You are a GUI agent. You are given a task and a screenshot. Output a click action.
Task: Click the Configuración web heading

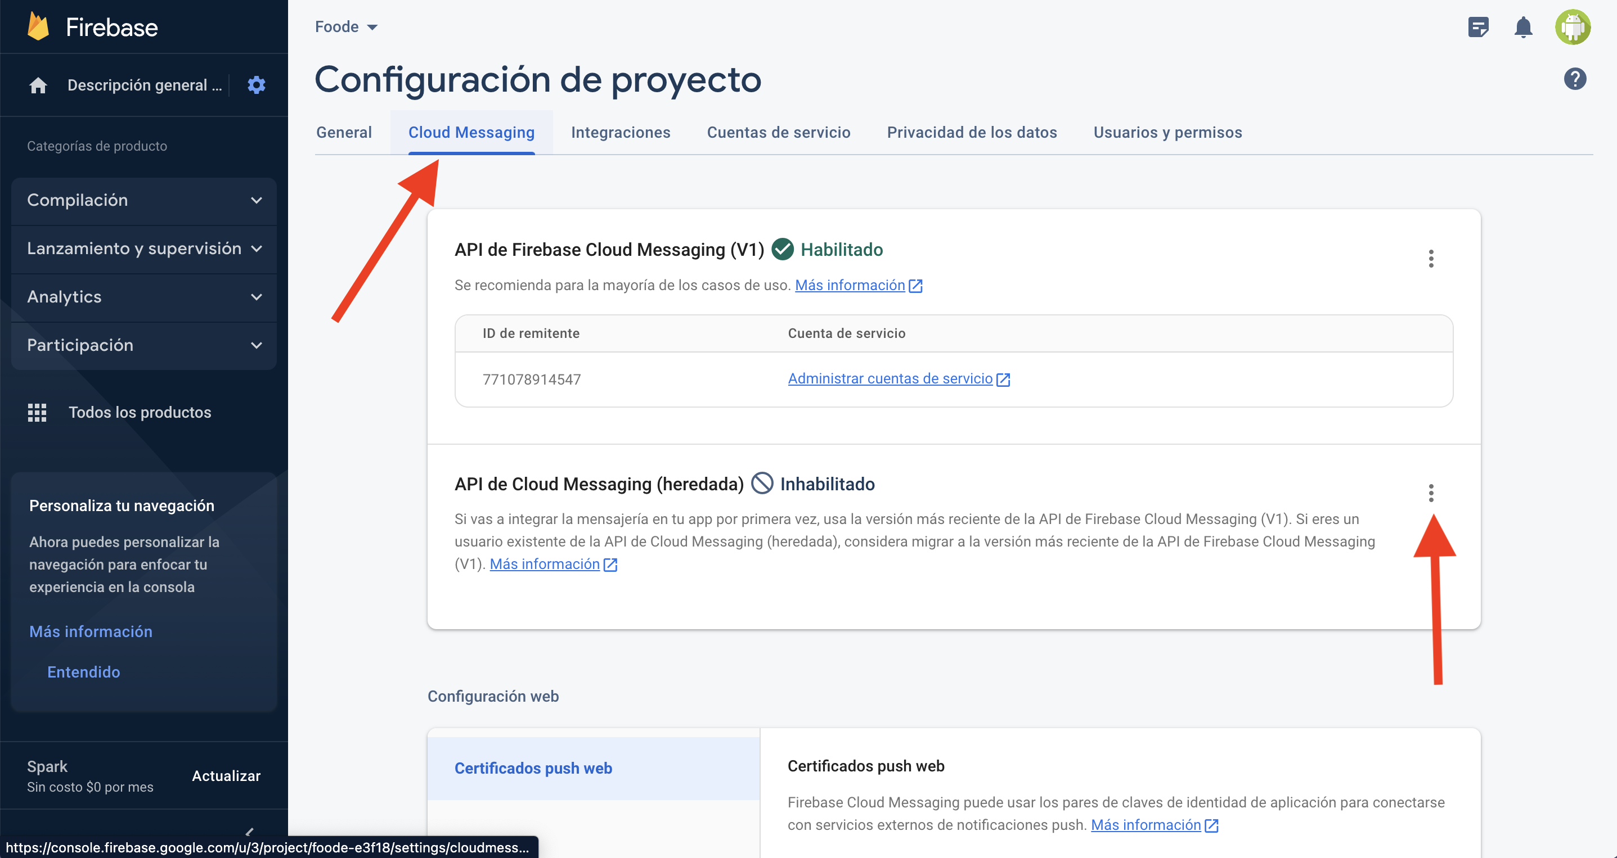493,696
